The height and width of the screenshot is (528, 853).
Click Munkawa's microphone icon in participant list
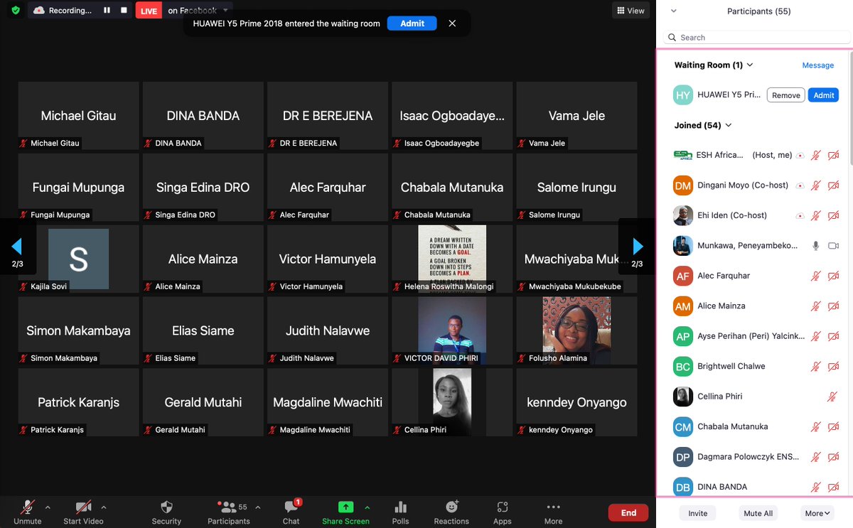(x=816, y=245)
